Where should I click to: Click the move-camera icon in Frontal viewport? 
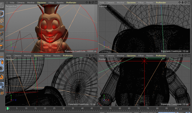coord(180,55)
